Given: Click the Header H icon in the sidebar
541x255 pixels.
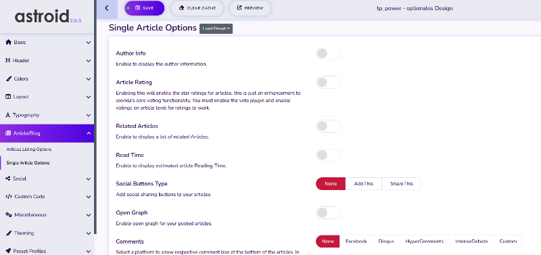Looking at the screenshot, I should 7,60.
